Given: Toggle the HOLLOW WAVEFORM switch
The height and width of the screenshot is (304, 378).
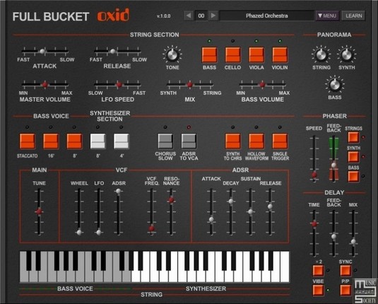Looking at the screenshot, I should click(256, 141).
